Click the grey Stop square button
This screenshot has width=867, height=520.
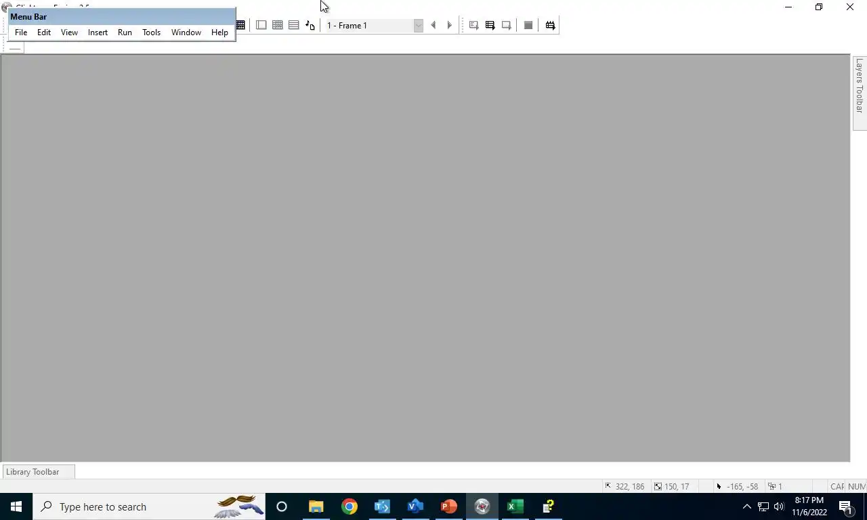[x=528, y=25]
